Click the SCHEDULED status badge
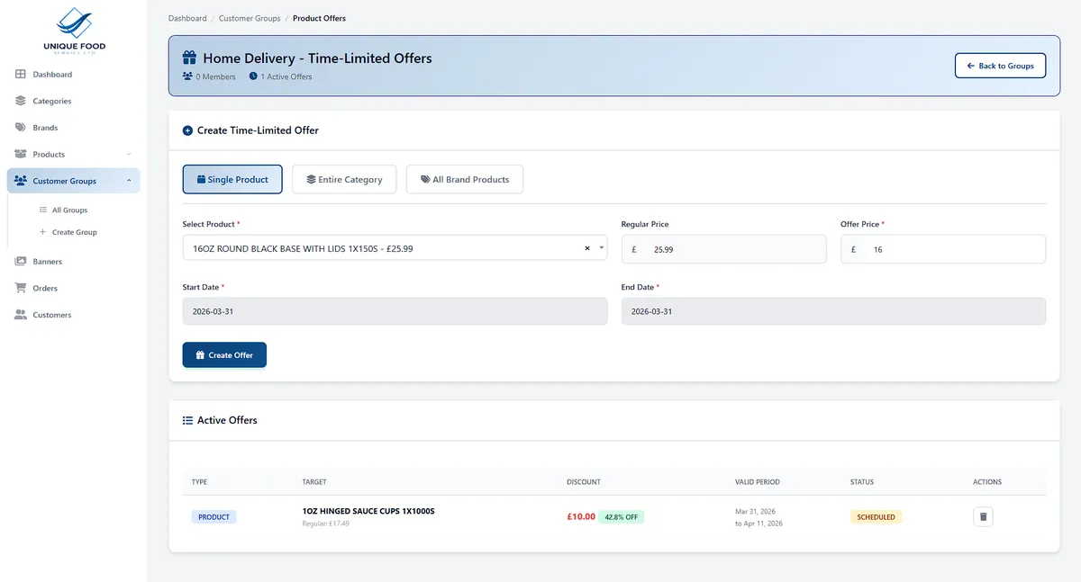Viewport: 1081px width, 582px height. pyautogui.click(x=877, y=517)
